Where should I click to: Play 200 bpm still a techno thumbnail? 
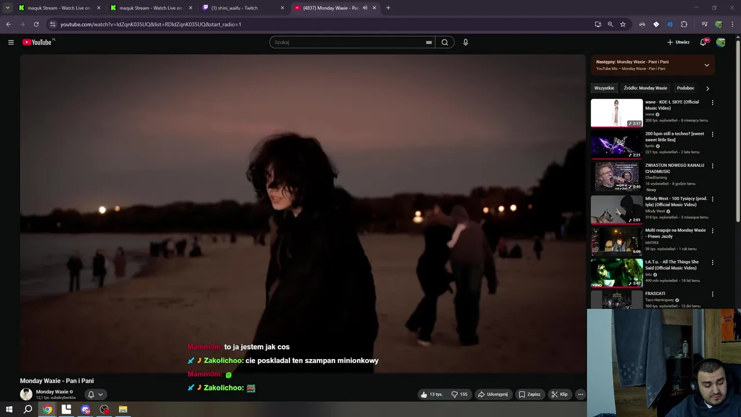[x=617, y=145]
